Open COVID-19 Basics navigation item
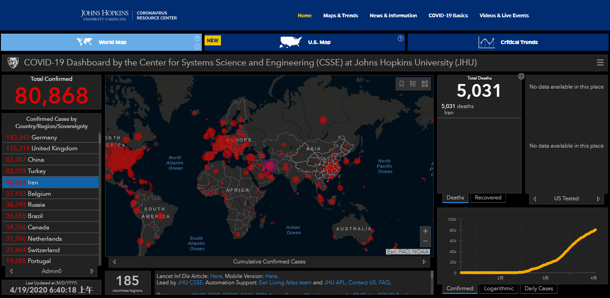Screen dimensions: 610x298 pyautogui.click(x=448, y=15)
